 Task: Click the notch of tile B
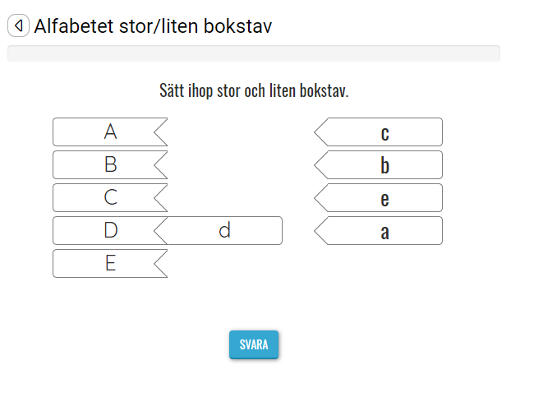click(x=162, y=164)
